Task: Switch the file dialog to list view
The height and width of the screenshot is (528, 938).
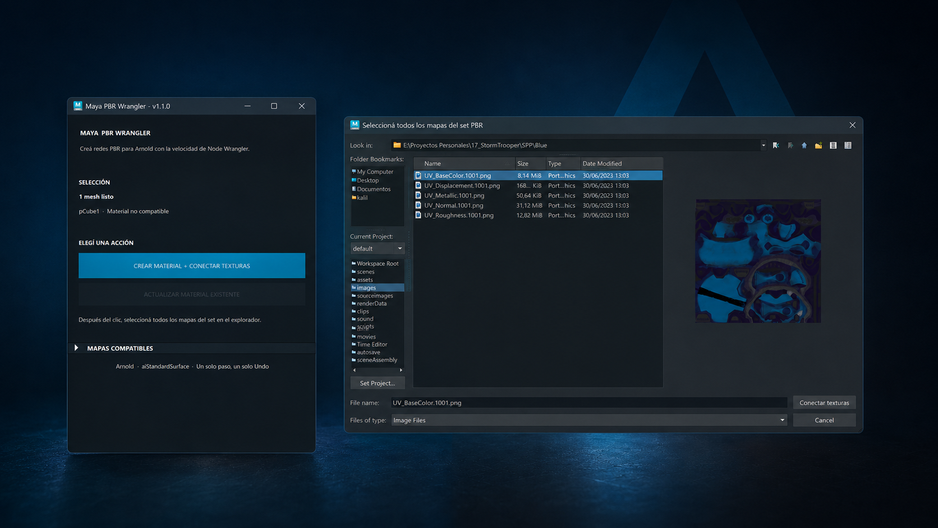Action: point(833,145)
